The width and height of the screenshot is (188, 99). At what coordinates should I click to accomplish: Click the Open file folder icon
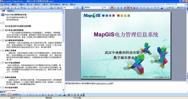coord(5,8)
